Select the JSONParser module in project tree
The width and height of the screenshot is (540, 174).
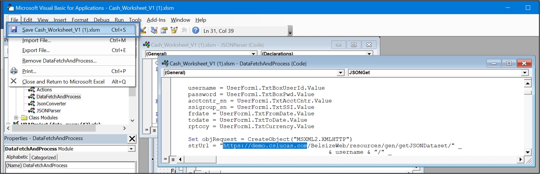[49, 111]
